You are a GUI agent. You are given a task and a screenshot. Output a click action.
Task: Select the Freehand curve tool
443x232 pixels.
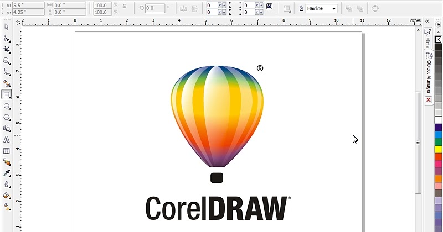[x=7, y=72]
